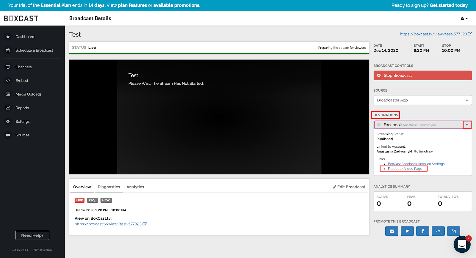Copy broadcast link using clipboard button

click(x=454, y=231)
